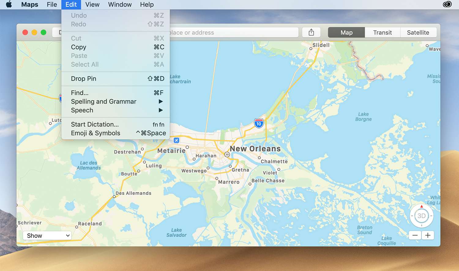Switch to Map view
The image size is (459, 271).
pyautogui.click(x=346, y=32)
